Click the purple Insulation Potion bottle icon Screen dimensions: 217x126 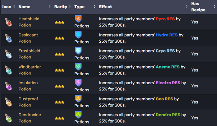click(7, 86)
